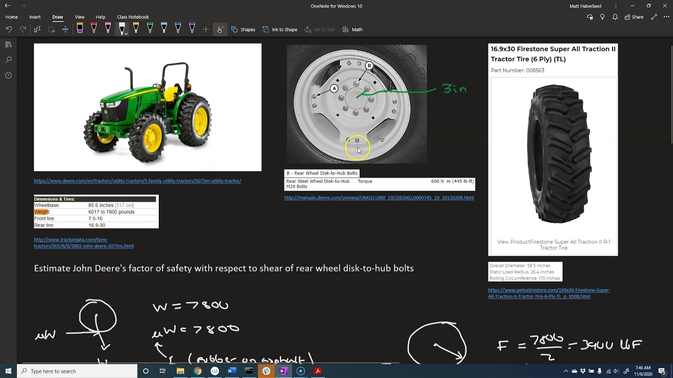The image size is (673, 378).
Task: Open the Shapes gallery
Action: pos(243,29)
